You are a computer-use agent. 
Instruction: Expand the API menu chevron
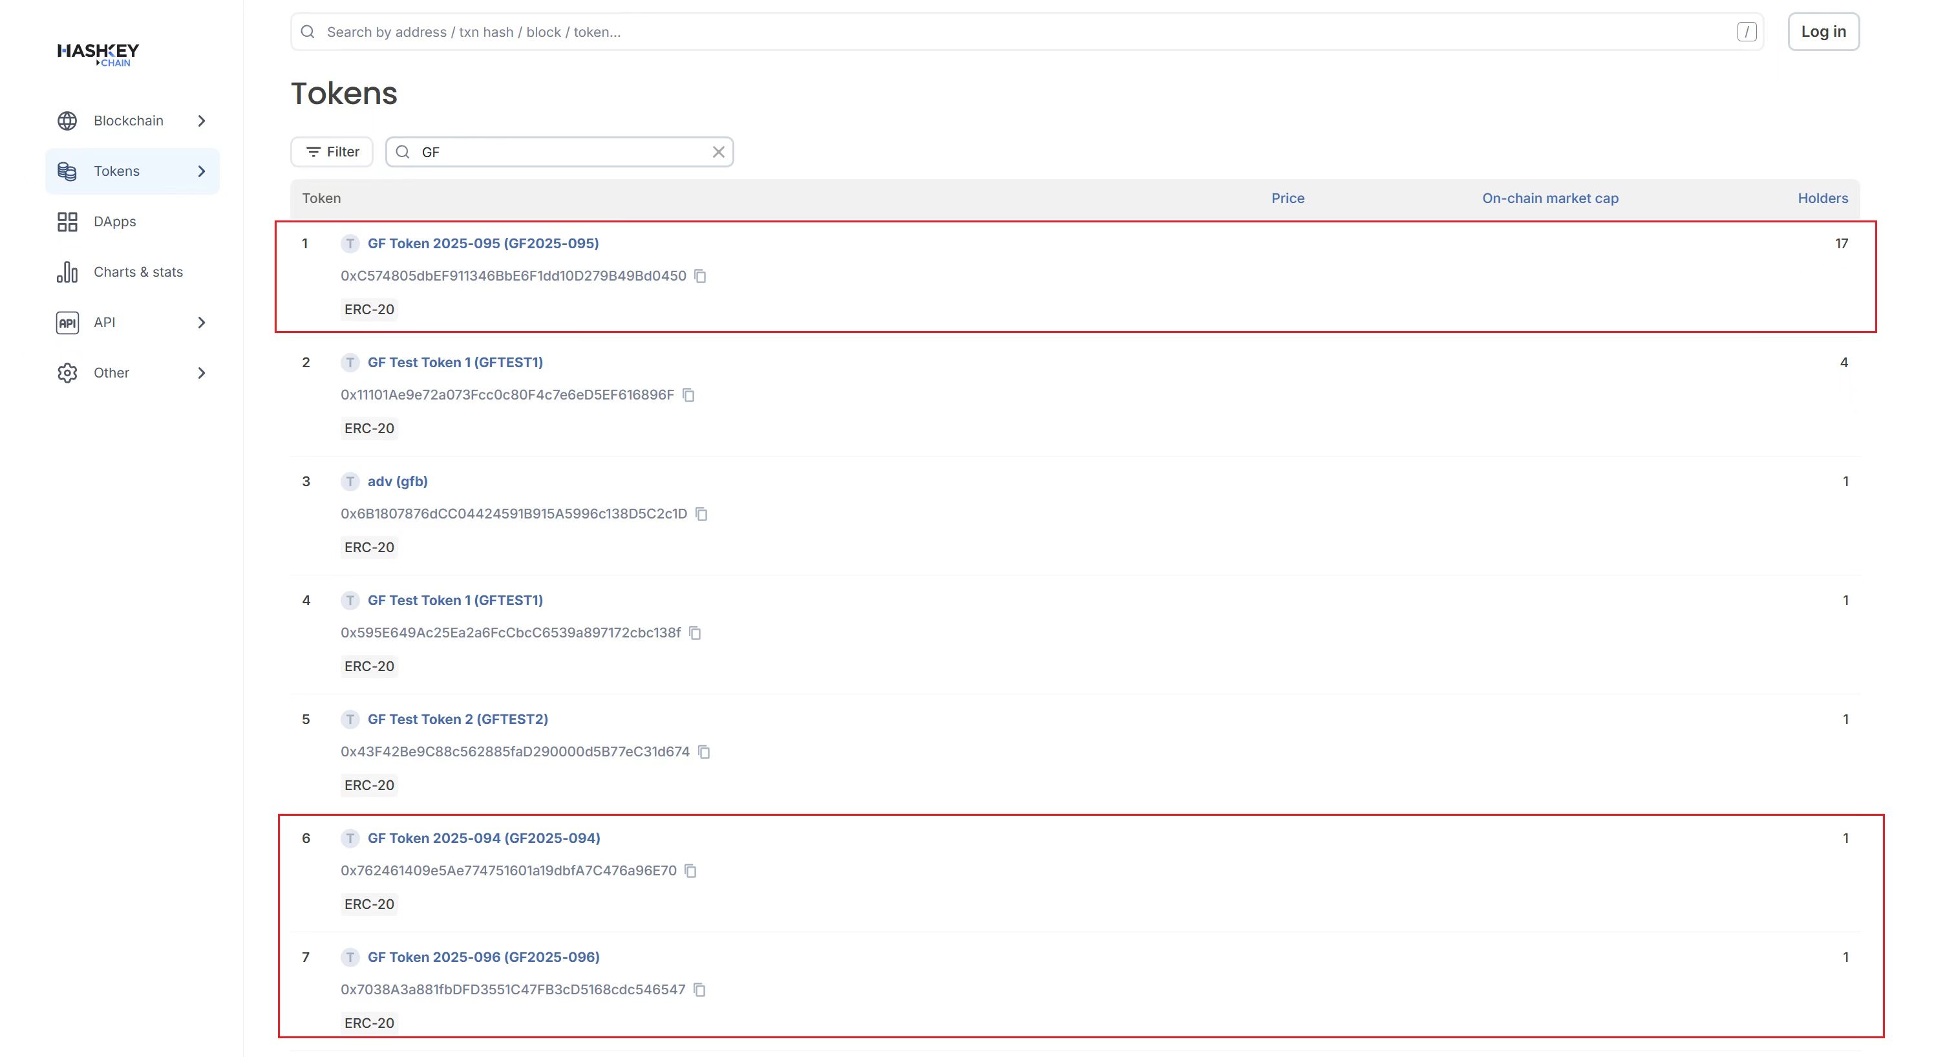(x=201, y=322)
